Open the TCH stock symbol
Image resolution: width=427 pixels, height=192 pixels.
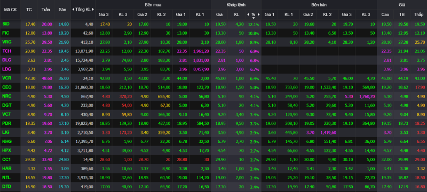tap(6, 51)
